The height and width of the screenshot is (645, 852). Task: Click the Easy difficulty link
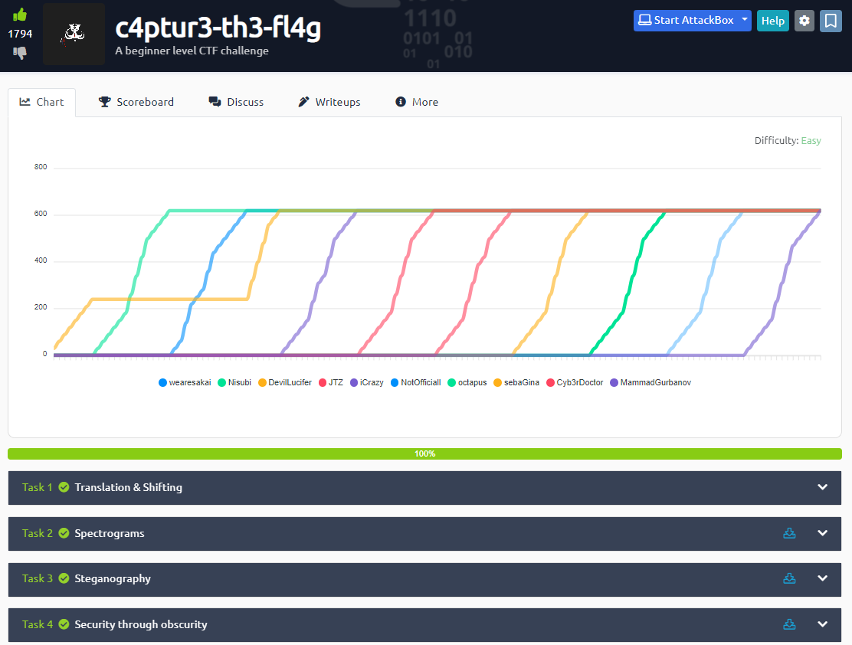tap(811, 140)
